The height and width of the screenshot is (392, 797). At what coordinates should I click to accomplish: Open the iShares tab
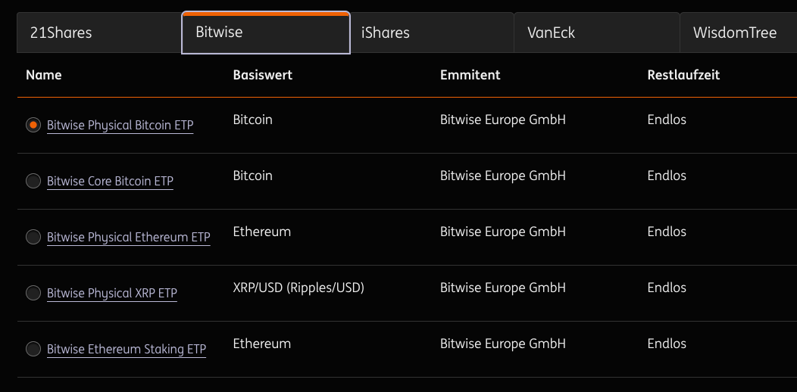click(431, 33)
